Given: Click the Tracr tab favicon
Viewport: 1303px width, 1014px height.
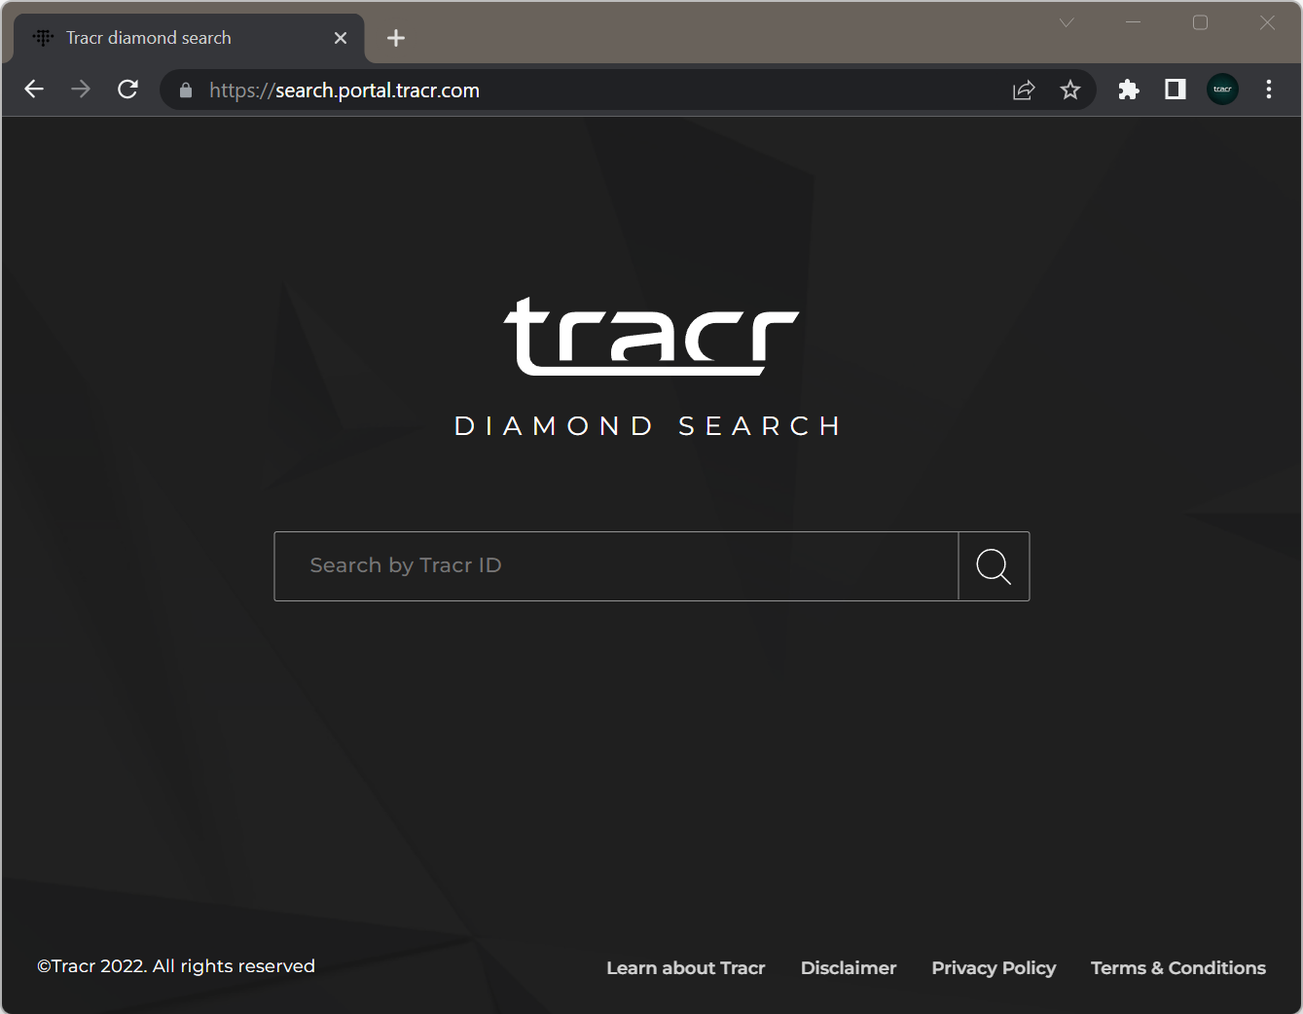Looking at the screenshot, I should (43, 38).
